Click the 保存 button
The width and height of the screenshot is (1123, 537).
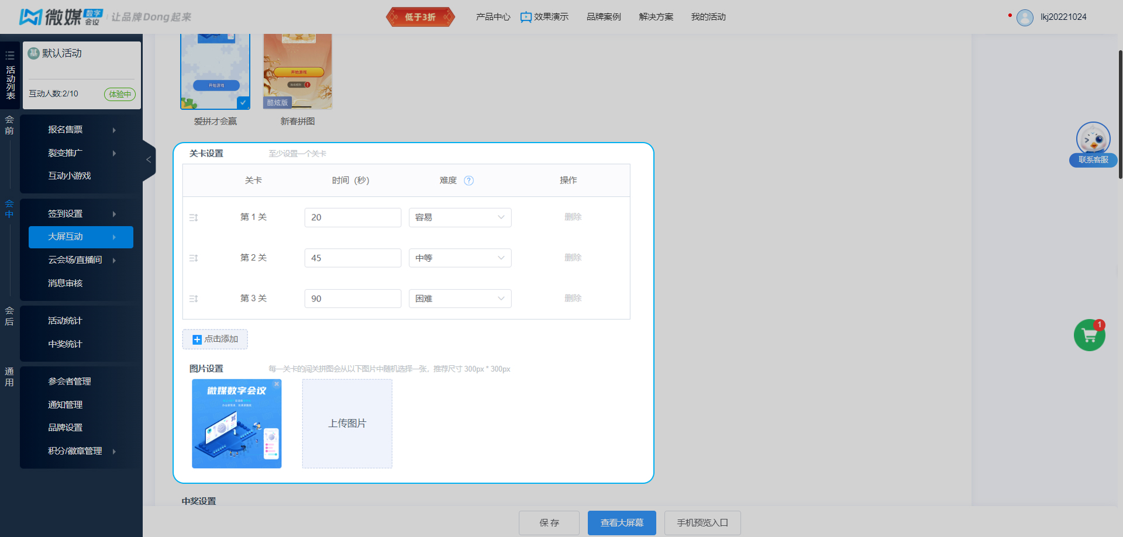[549, 523]
